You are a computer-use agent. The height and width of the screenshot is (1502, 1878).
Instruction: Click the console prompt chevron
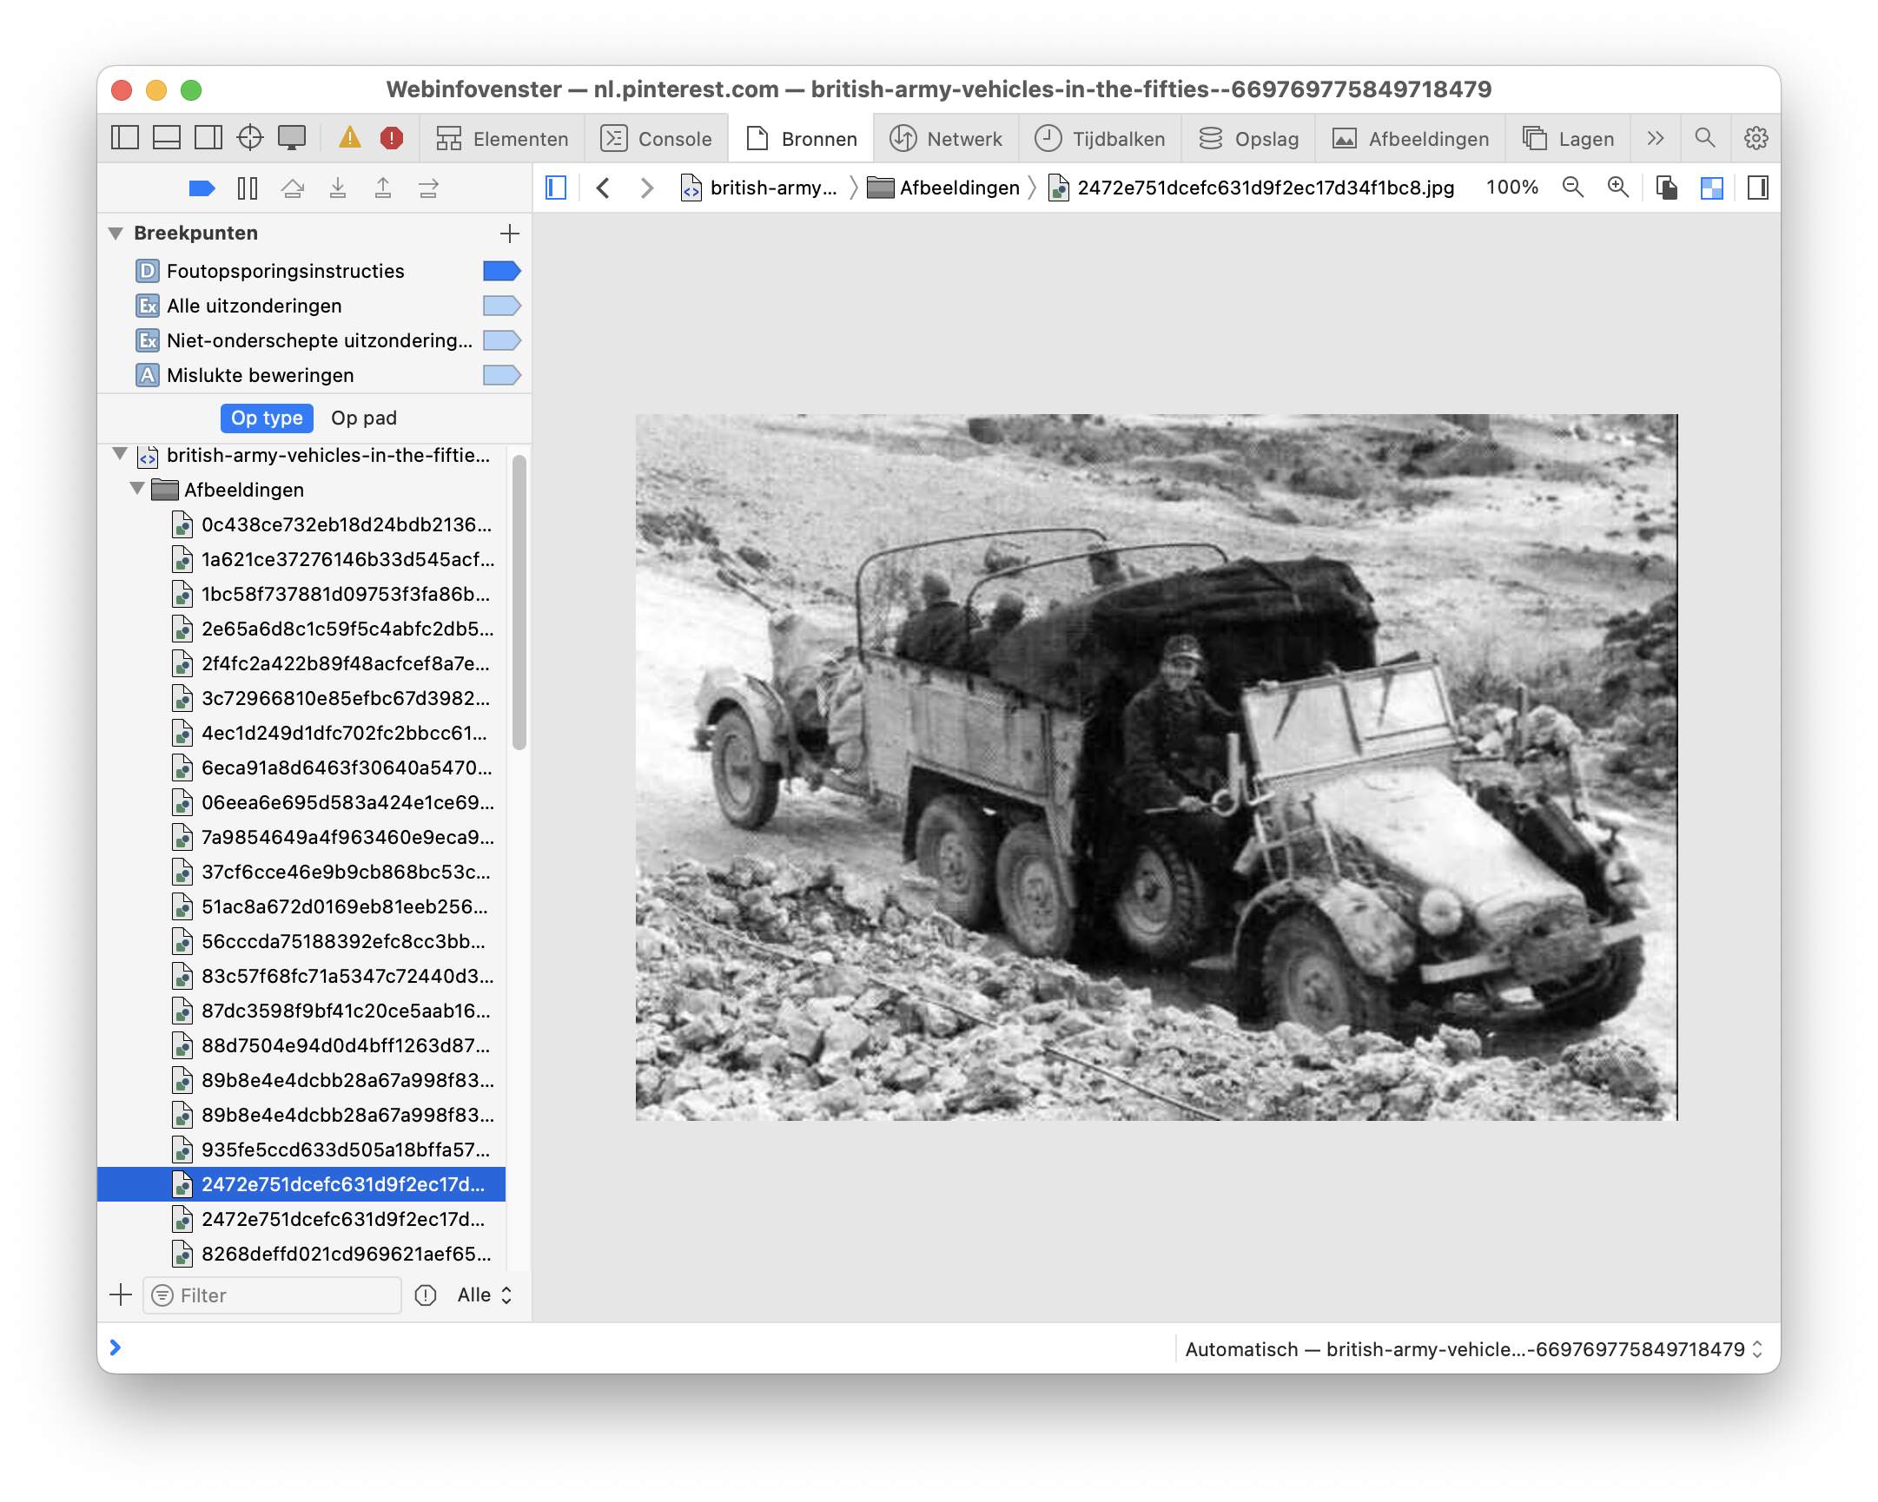coord(116,1347)
